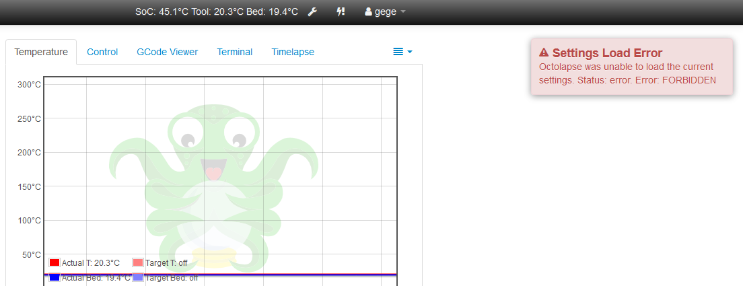
Task: Click the 150°C axis label
Action: 30,186
